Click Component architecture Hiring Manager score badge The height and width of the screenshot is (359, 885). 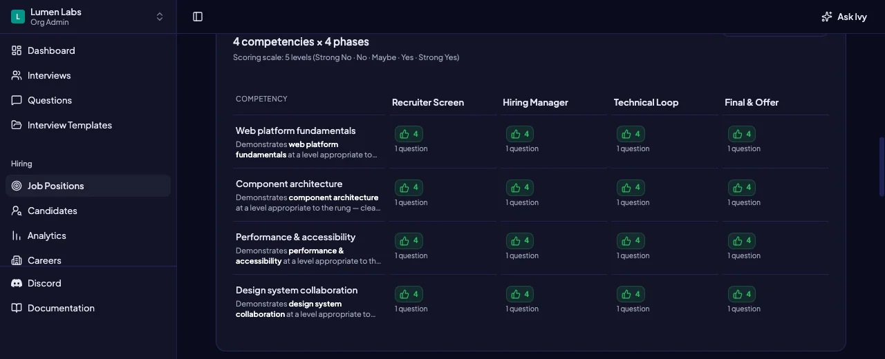(x=520, y=187)
